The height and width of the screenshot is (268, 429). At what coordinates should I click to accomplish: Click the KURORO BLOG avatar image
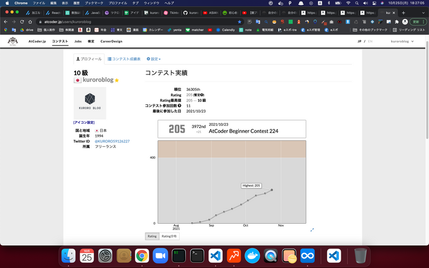pos(90,103)
